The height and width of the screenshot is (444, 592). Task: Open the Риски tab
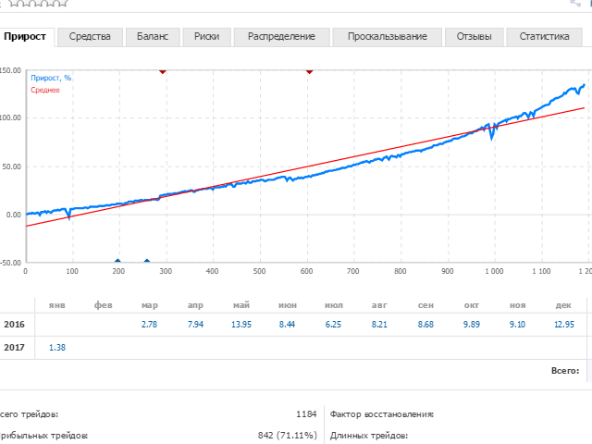coord(206,37)
